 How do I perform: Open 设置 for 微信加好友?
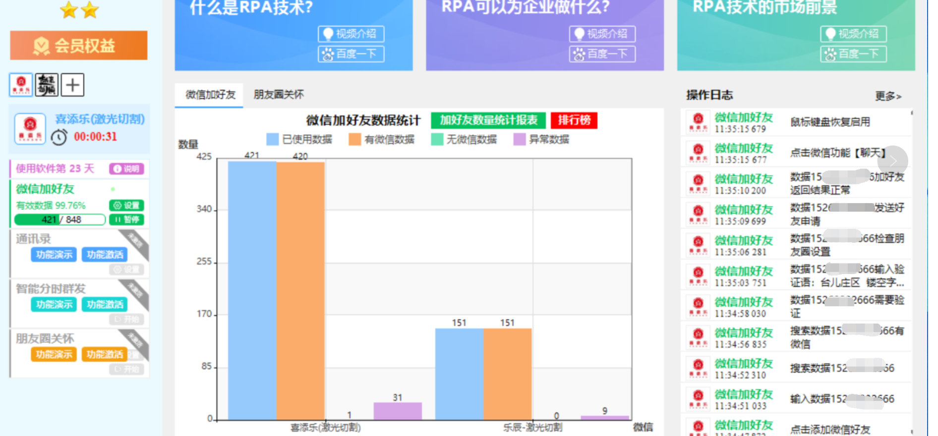[126, 205]
